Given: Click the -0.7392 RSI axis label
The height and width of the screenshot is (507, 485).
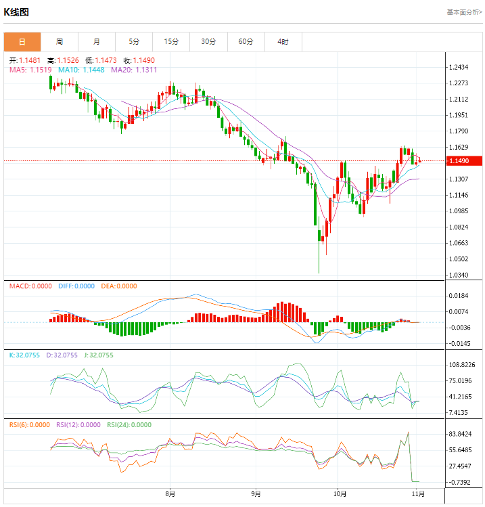Looking at the screenshot, I should [459, 483].
